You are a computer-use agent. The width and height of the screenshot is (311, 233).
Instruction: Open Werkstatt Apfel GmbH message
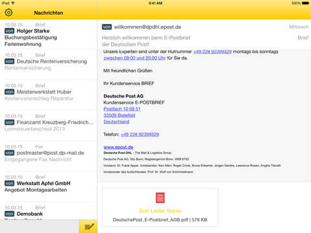point(49,186)
